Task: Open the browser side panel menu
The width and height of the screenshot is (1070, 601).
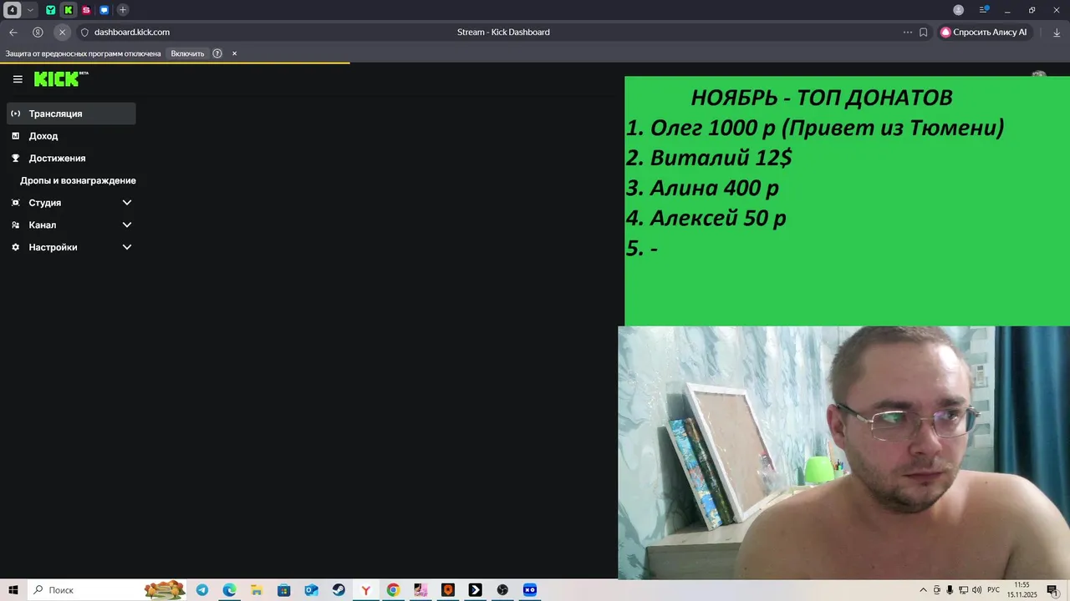Action: click(984, 10)
